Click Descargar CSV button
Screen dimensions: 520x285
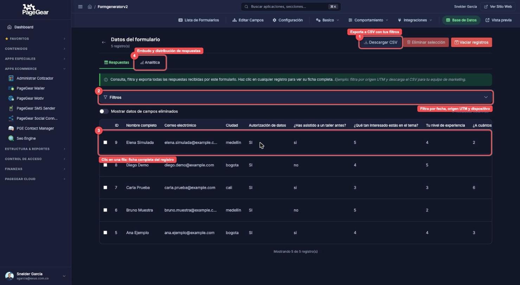pos(380,42)
